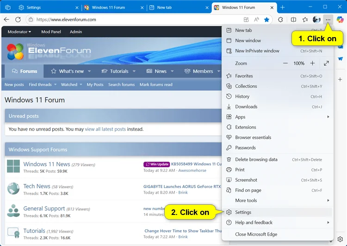Image resolution: width=347 pixels, height=246 pixels.
Task: Click the Mod Panel link
Action: (x=51, y=32)
